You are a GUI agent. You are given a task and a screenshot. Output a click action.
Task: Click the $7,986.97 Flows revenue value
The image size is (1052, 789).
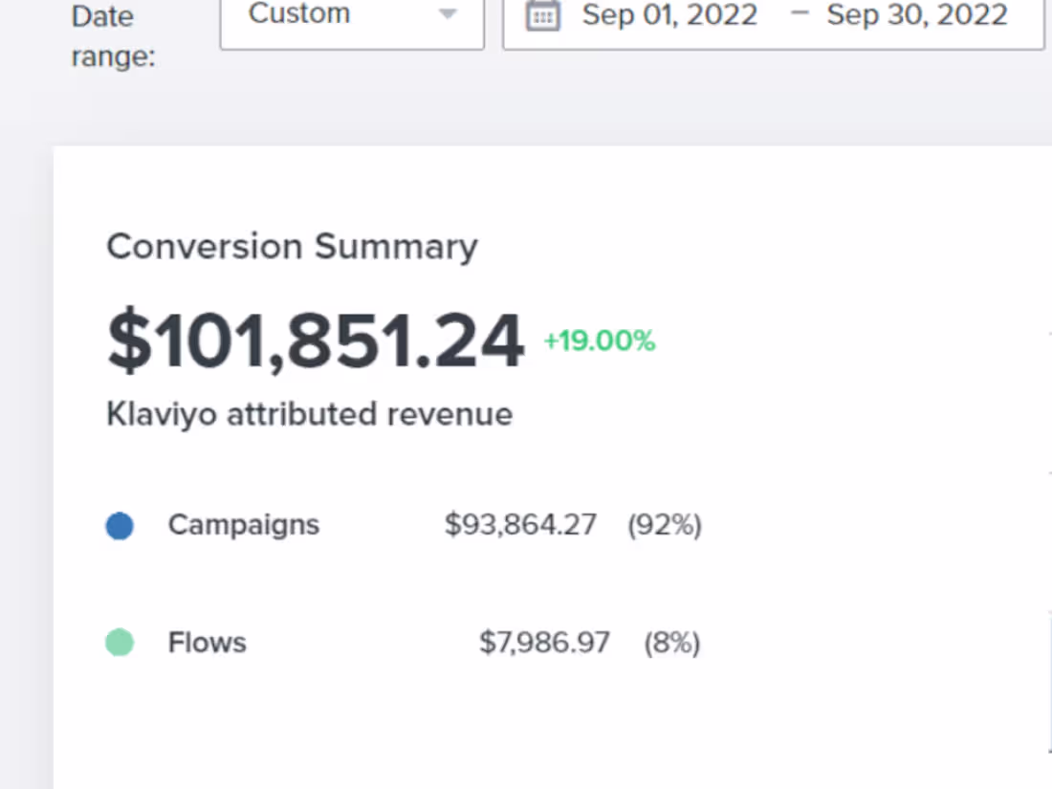point(545,643)
